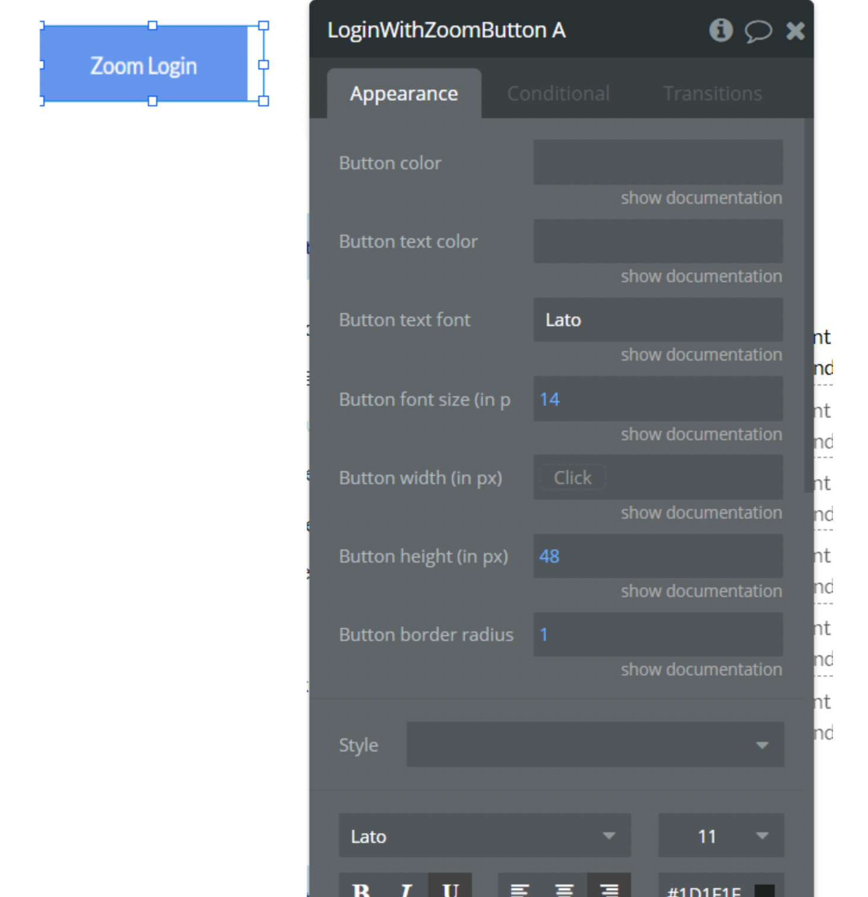Click the Button border radius value 1
Viewport: 868px width, 897px height.
coord(543,634)
